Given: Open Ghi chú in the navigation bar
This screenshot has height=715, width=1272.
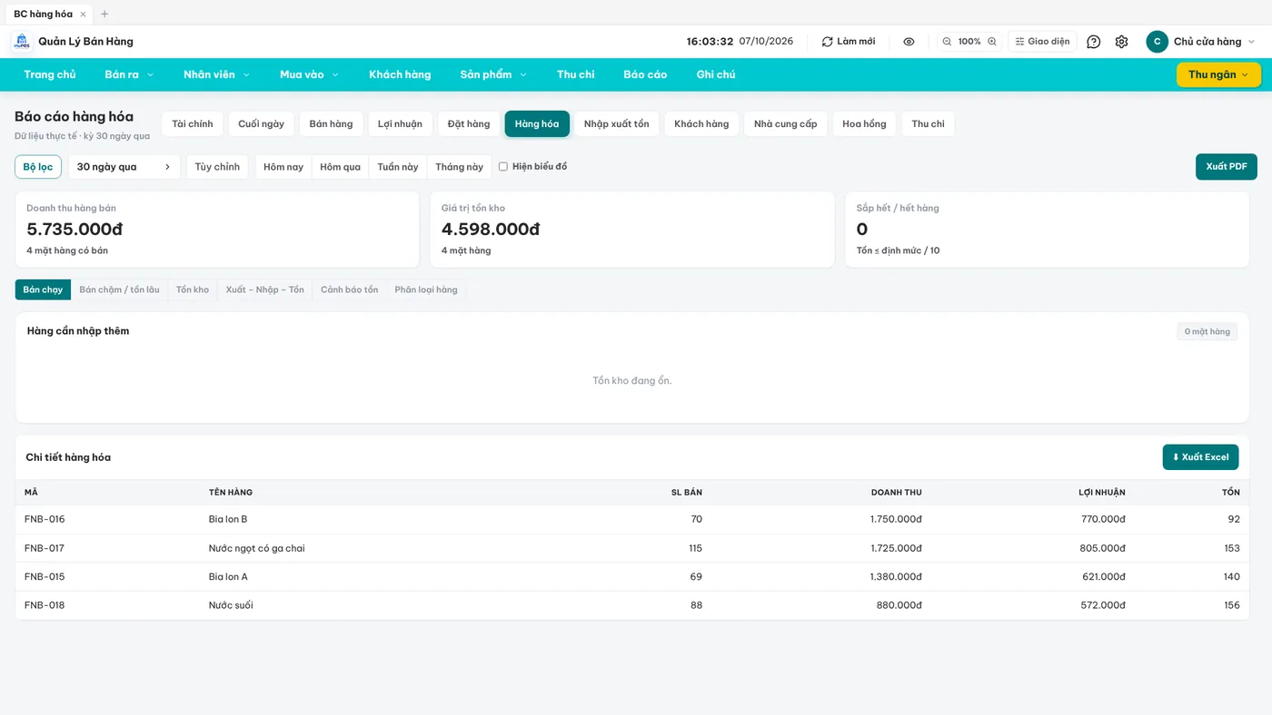Looking at the screenshot, I should click(x=716, y=74).
